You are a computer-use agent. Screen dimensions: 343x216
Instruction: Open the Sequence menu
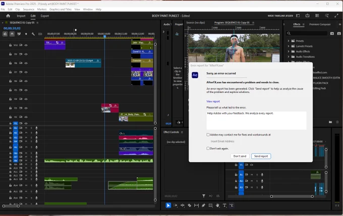(29, 10)
